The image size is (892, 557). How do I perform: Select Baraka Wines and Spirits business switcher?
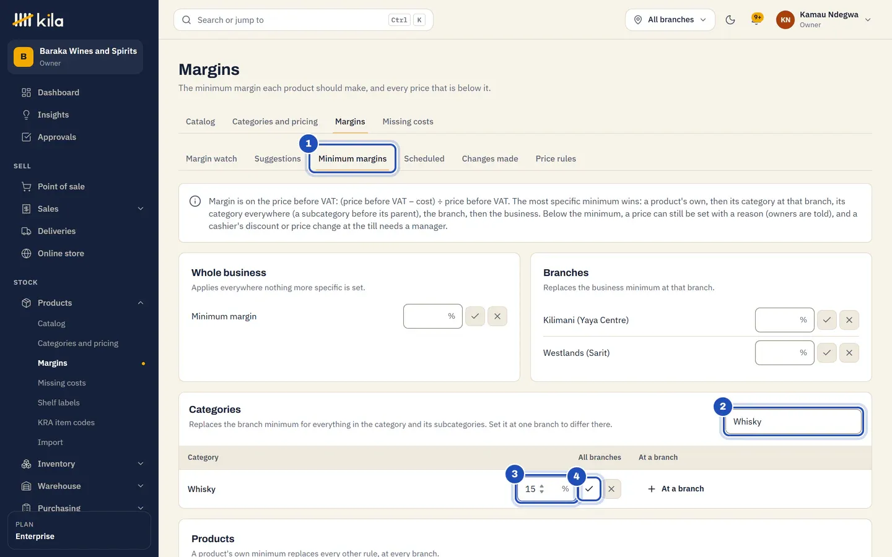tap(75, 57)
